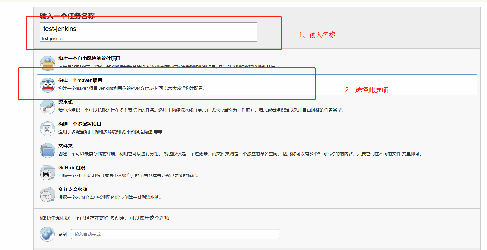
Task: Click the 复制 copy spheres icon
Action: [47, 234]
